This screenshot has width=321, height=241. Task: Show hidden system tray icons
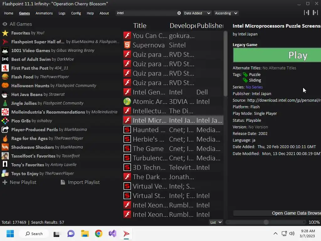tap(276, 233)
